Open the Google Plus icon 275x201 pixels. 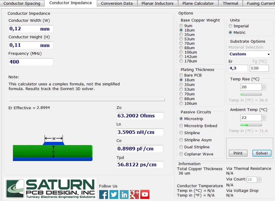tap(134, 195)
